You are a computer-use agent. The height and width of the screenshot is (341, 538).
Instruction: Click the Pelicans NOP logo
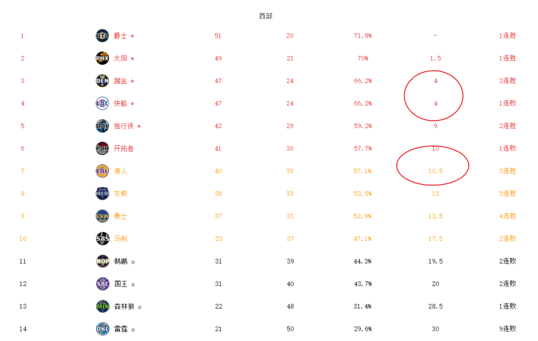(102, 261)
